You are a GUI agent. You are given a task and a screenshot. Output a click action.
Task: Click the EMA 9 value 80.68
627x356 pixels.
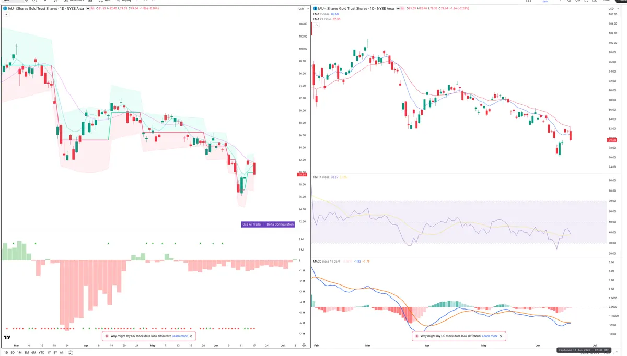point(335,14)
